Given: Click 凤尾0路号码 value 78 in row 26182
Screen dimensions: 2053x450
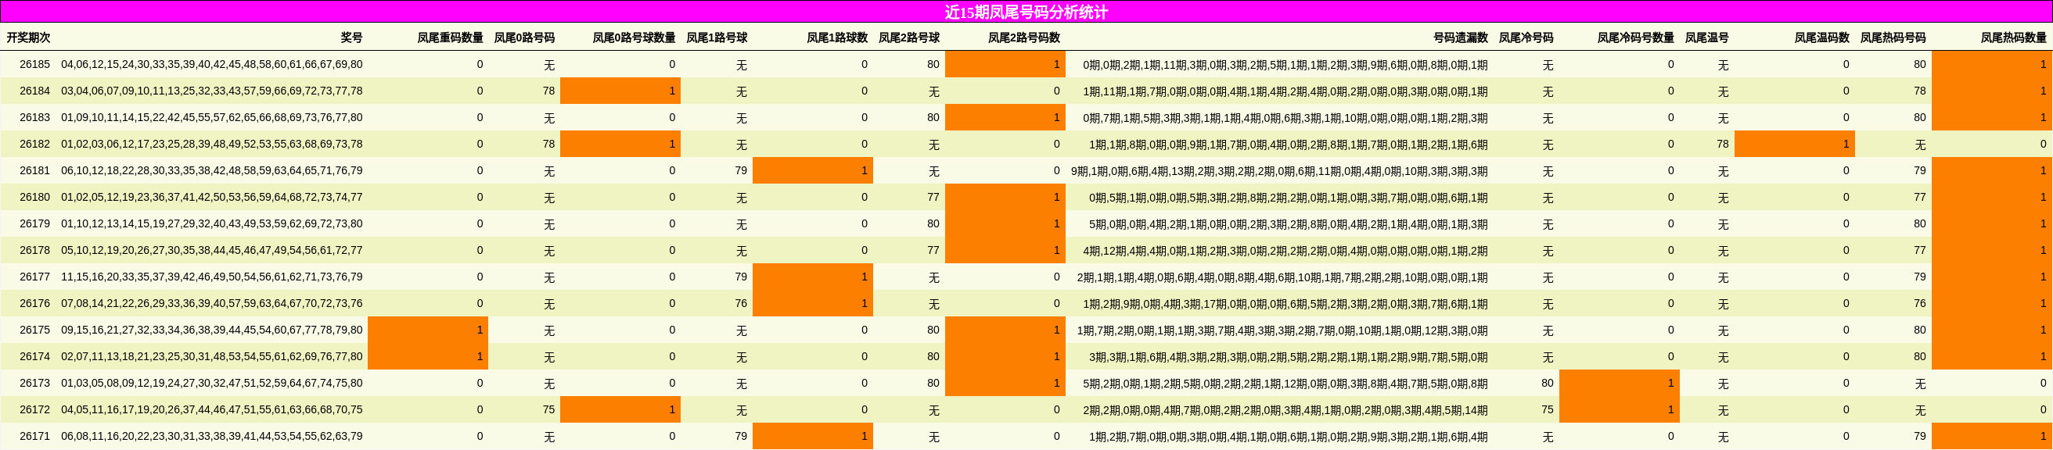Looking at the screenshot, I should pyautogui.click(x=548, y=145).
